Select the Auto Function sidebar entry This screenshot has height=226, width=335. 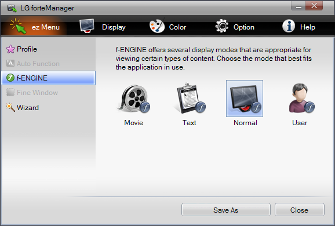point(48,63)
